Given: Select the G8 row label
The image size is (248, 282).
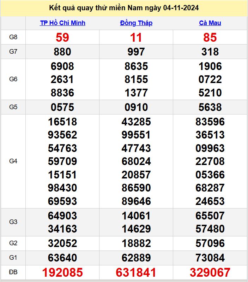Looking at the screenshot, I should (13, 37).
